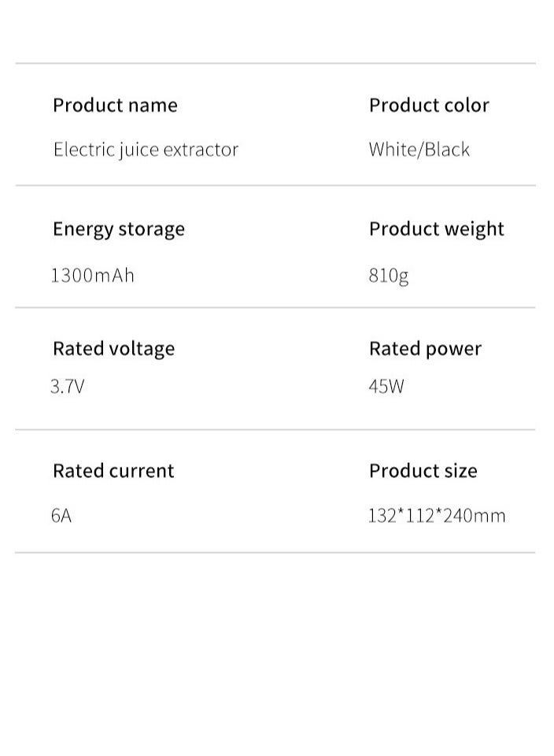Click the Product size heading
554x756 pixels.
[423, 471]
